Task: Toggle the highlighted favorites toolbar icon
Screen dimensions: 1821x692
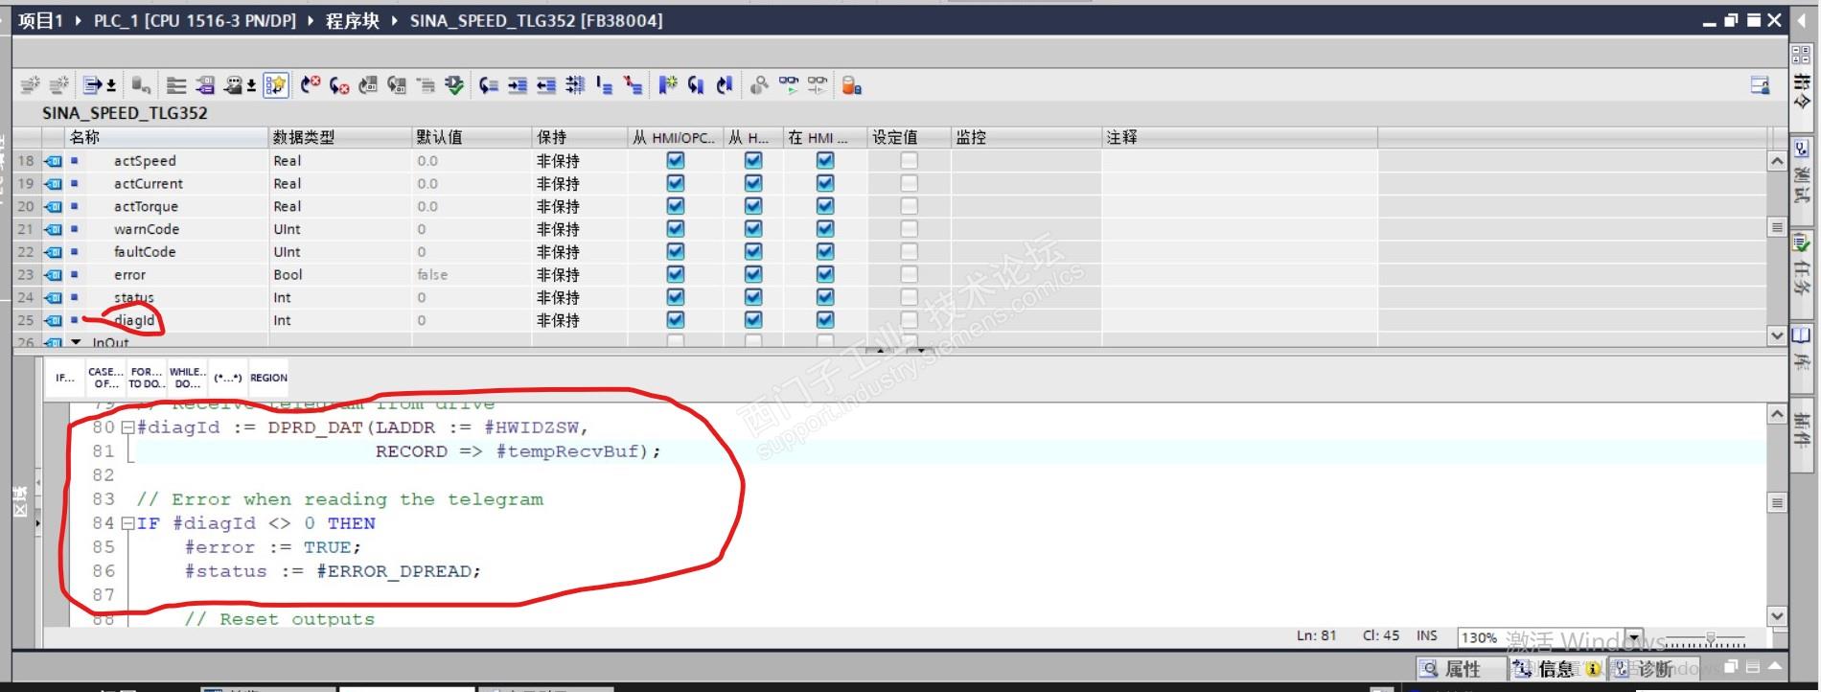Action: tap(276, 86)
